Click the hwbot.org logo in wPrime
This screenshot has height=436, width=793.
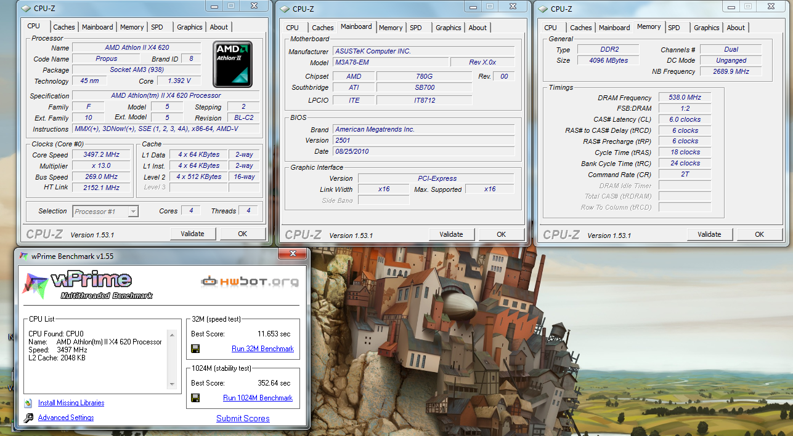click(x=250, y=282)
